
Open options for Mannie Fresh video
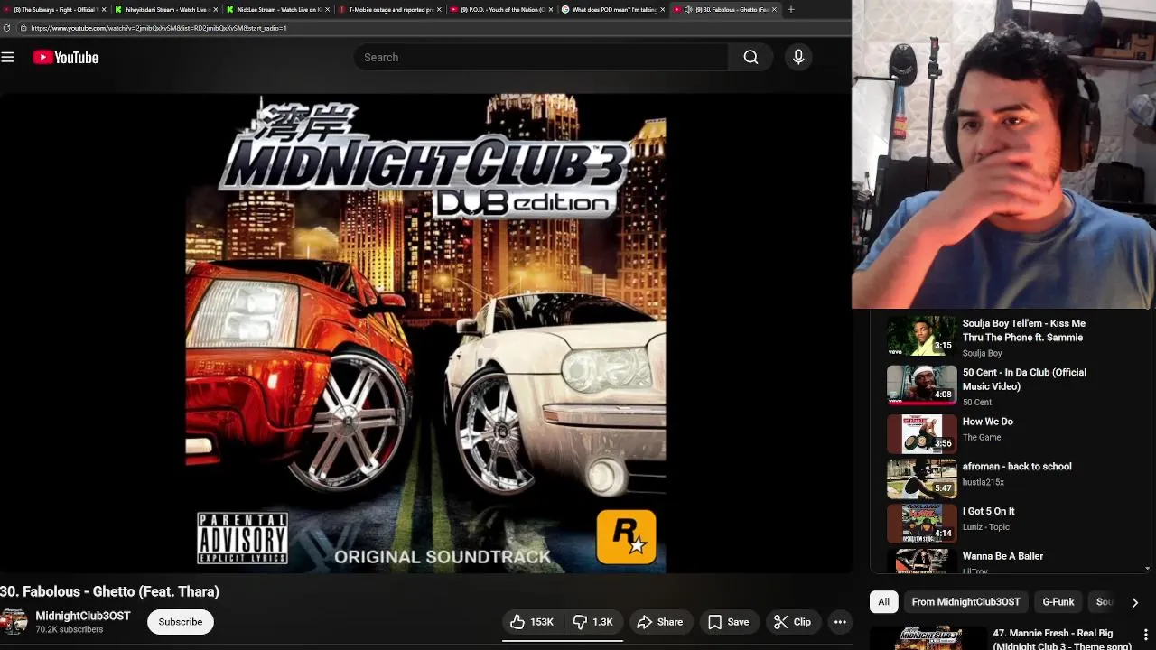1145,634
